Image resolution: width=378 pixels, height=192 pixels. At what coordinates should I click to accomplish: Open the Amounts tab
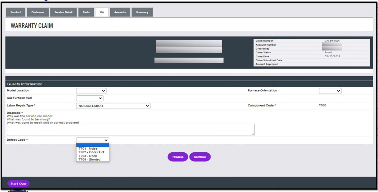[x=120, y=12]
